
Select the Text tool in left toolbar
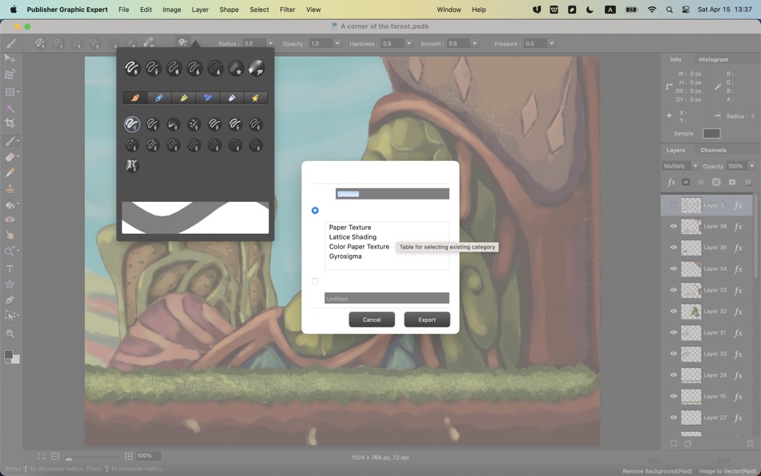coord(10,268)
